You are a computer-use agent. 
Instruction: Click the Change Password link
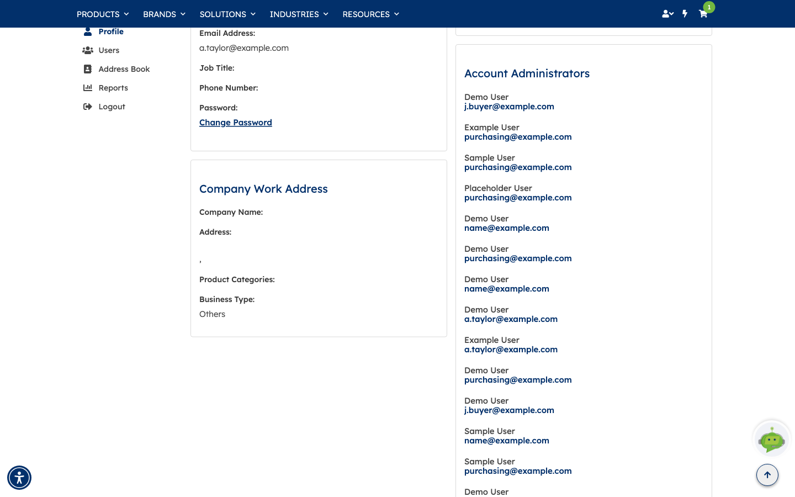point(236,123)
